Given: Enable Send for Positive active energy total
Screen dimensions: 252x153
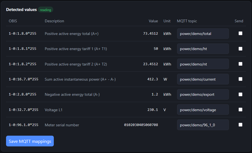Looking at the screenshot, I should [x=240, y=33].
